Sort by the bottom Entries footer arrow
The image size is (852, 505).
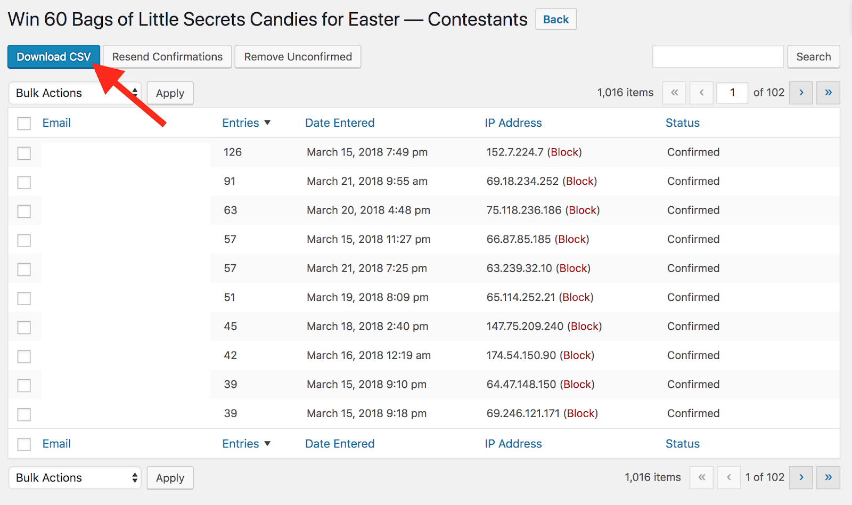pos(267,444)
